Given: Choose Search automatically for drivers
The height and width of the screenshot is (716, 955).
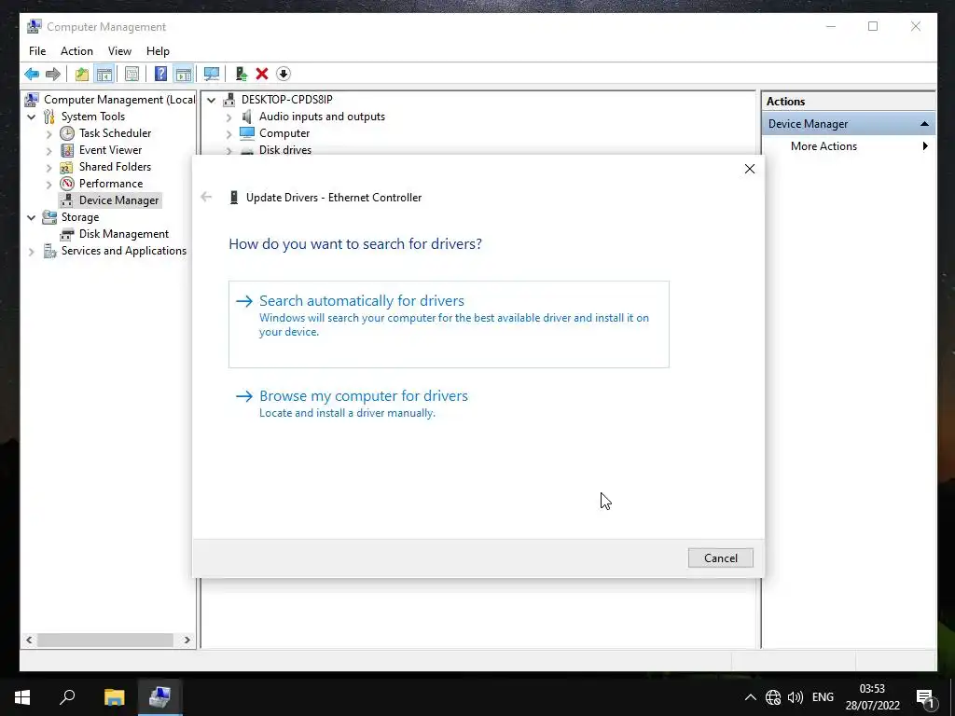Looking at the screenshot, I should tap(449, 324).
